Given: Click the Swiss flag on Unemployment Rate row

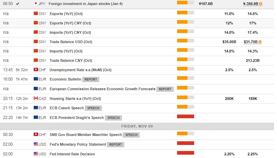Looking at the screenshot, I should pos(36,70).
